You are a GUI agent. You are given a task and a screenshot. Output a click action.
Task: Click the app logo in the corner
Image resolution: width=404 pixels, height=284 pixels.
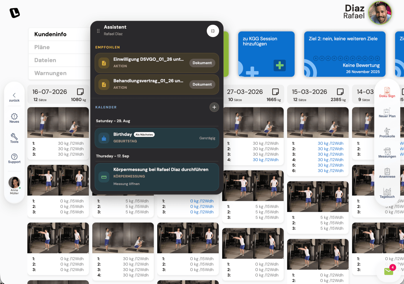15,13
